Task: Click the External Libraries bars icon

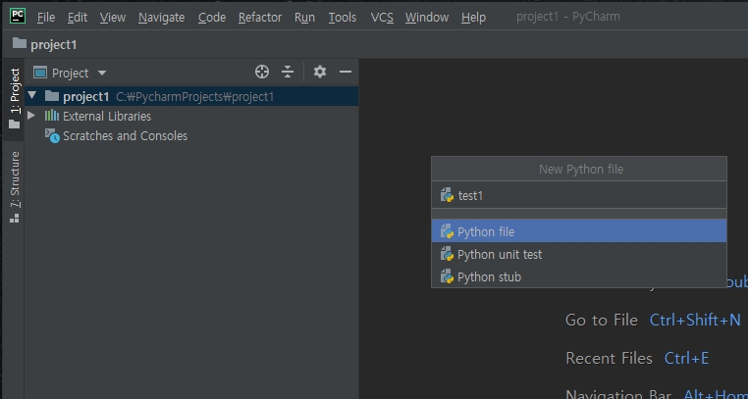Action: tap(51, 116)
